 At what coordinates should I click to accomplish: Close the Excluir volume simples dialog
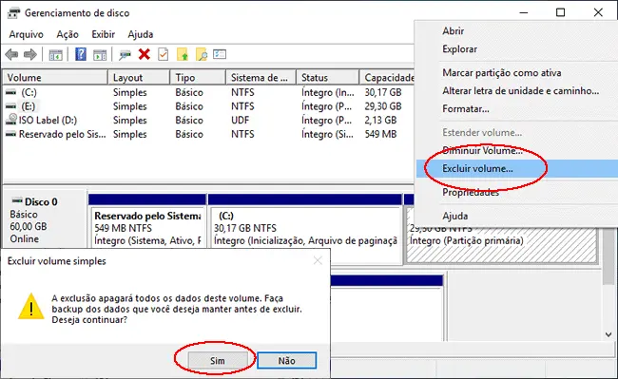(x=318, y=260)
